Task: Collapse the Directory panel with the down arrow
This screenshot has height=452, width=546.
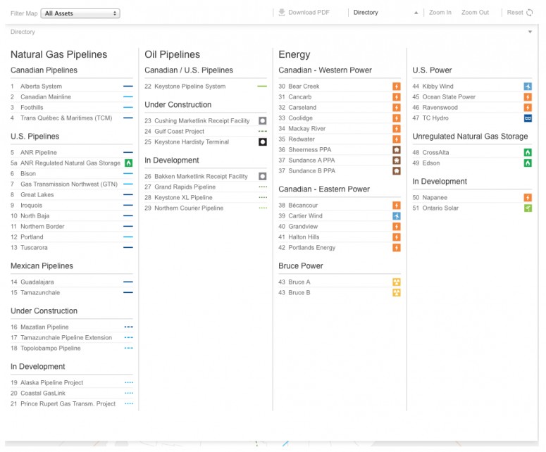Action: point(530,32)
